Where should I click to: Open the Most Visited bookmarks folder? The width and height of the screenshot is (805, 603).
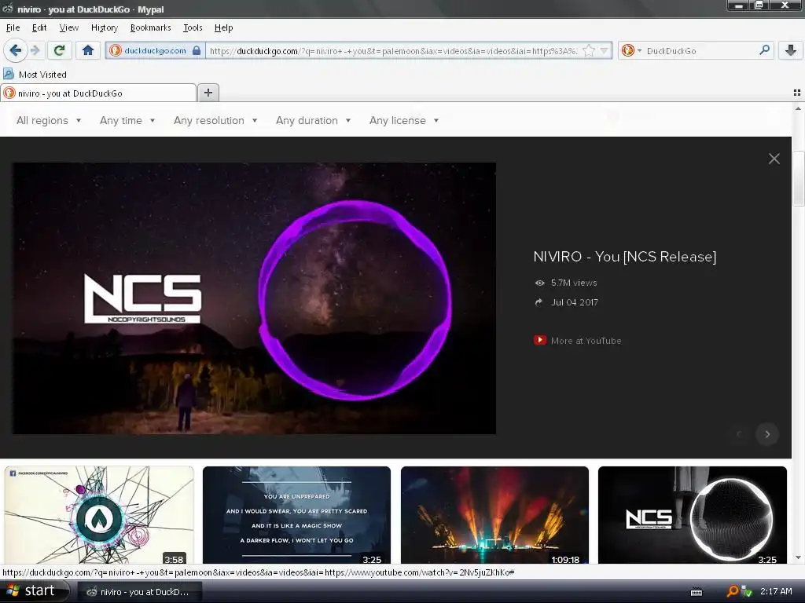[35, 75]
